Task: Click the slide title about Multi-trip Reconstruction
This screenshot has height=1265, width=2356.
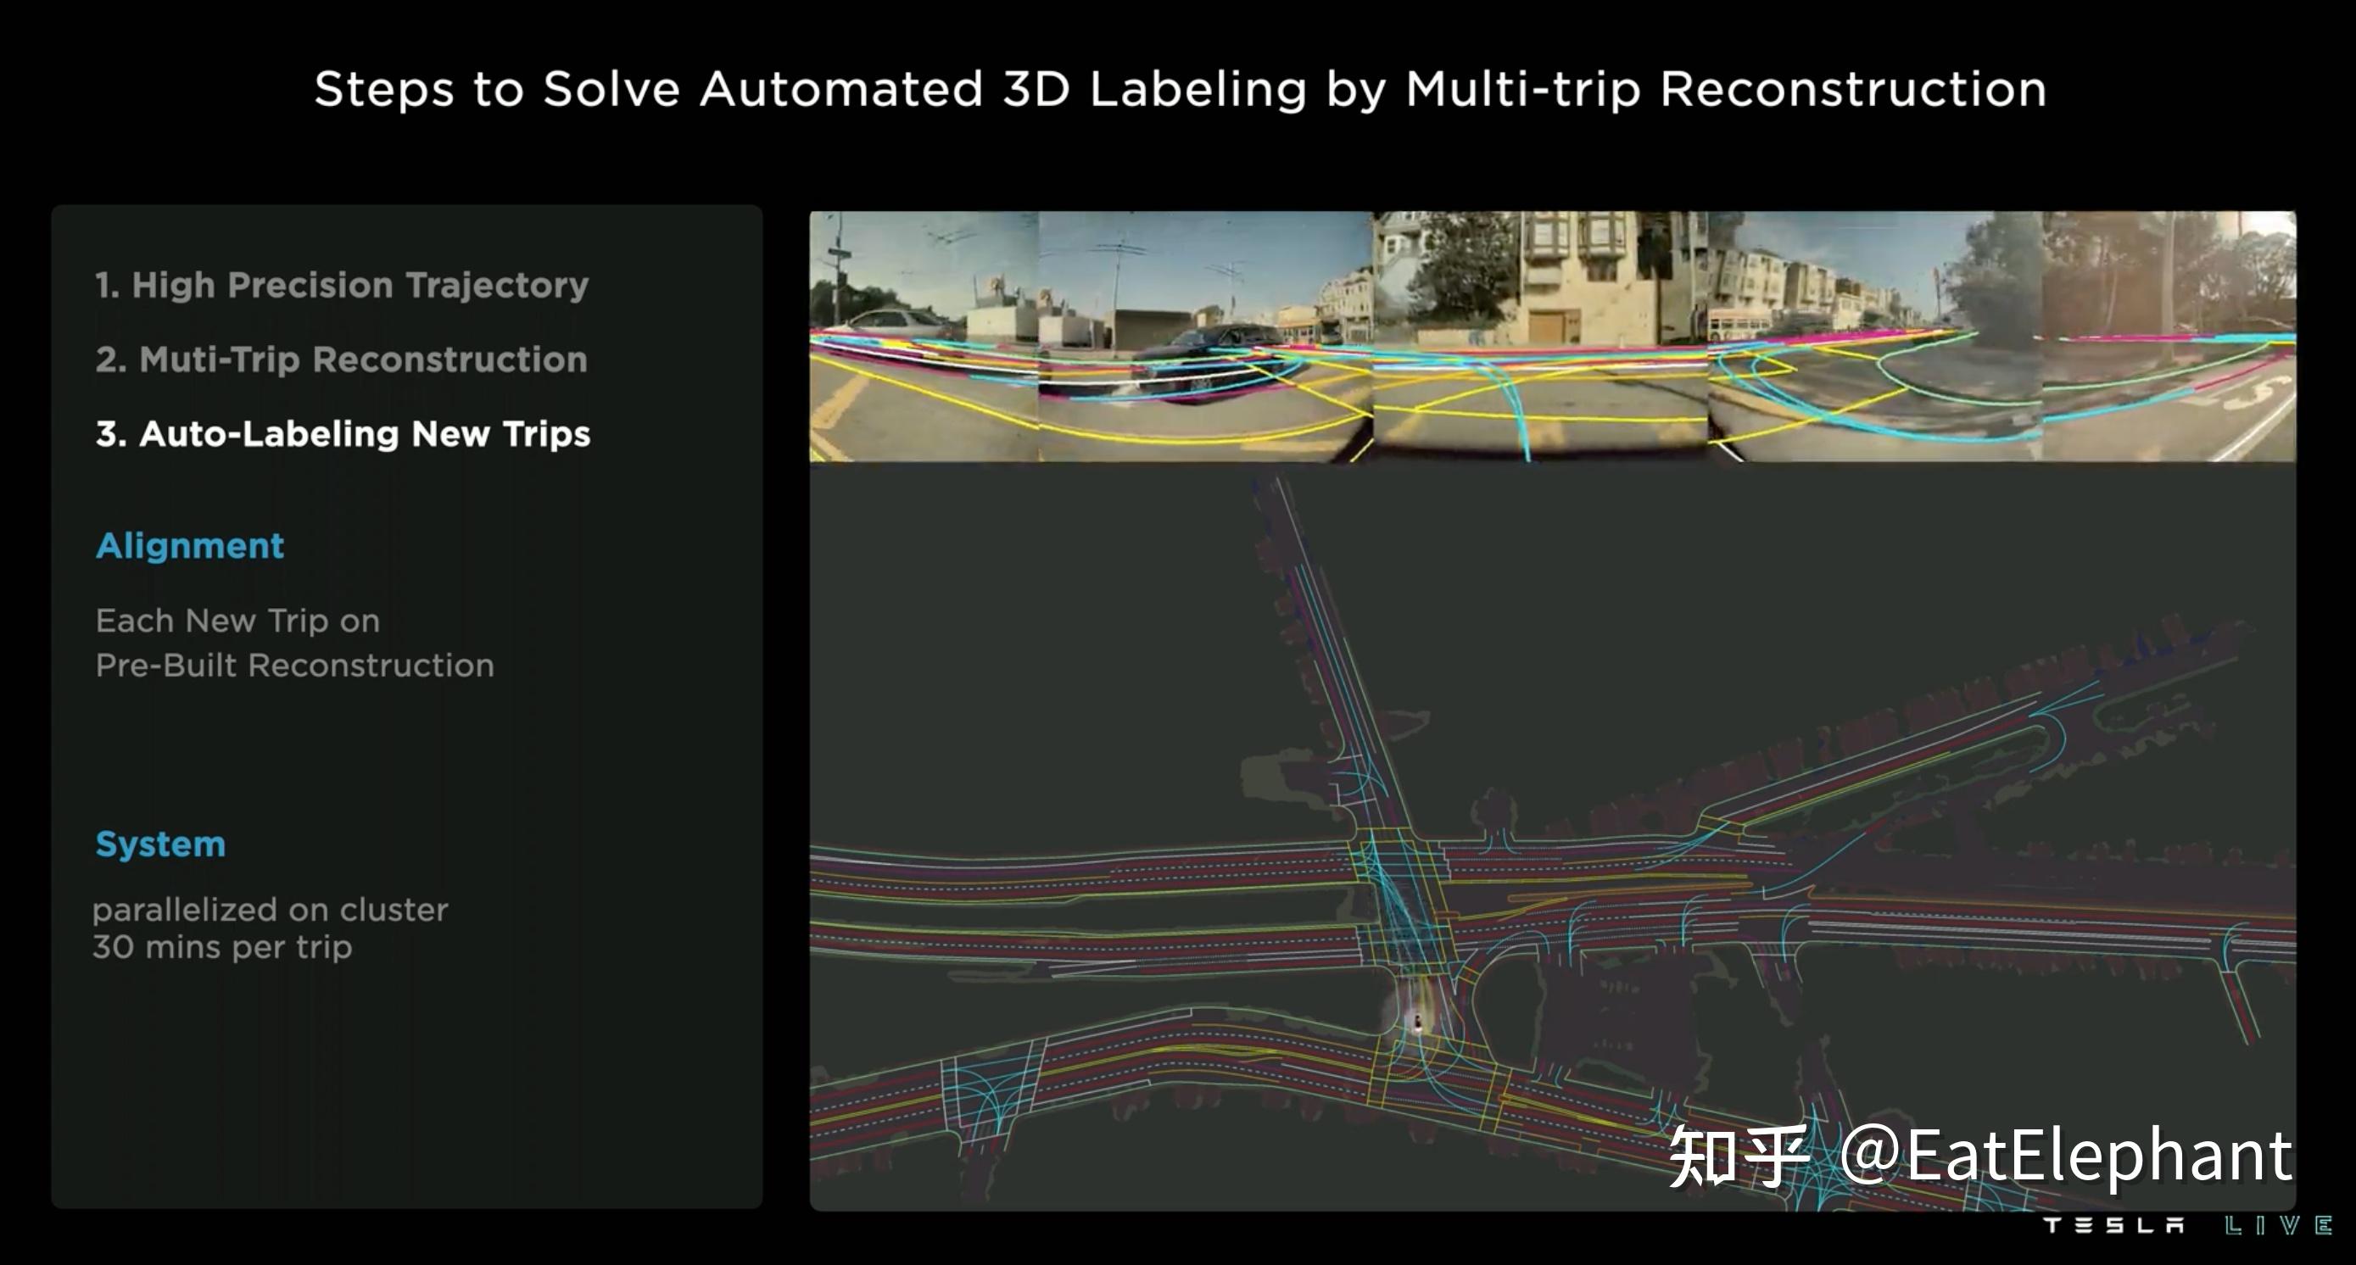Action: (1180, 91)
